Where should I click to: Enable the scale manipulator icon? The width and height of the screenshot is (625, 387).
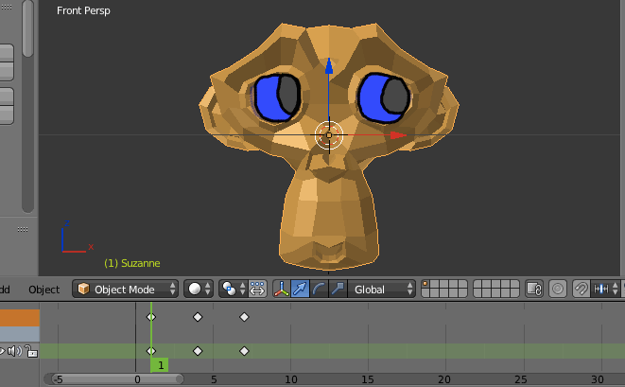click(338, 289)
